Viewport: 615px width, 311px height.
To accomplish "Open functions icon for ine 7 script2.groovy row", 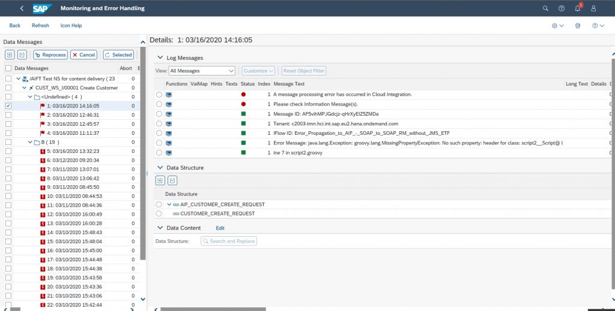I will click(x=169, y=153).
